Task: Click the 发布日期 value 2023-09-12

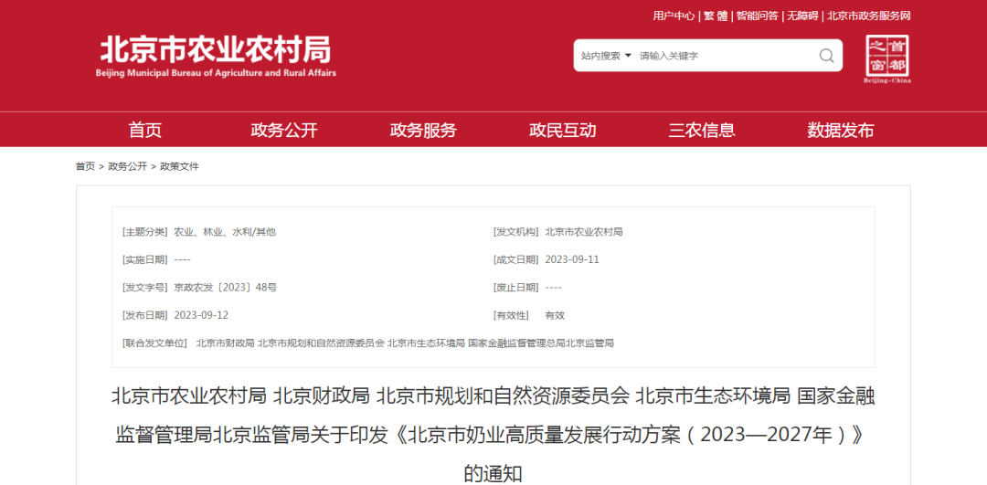Action: 201,314
